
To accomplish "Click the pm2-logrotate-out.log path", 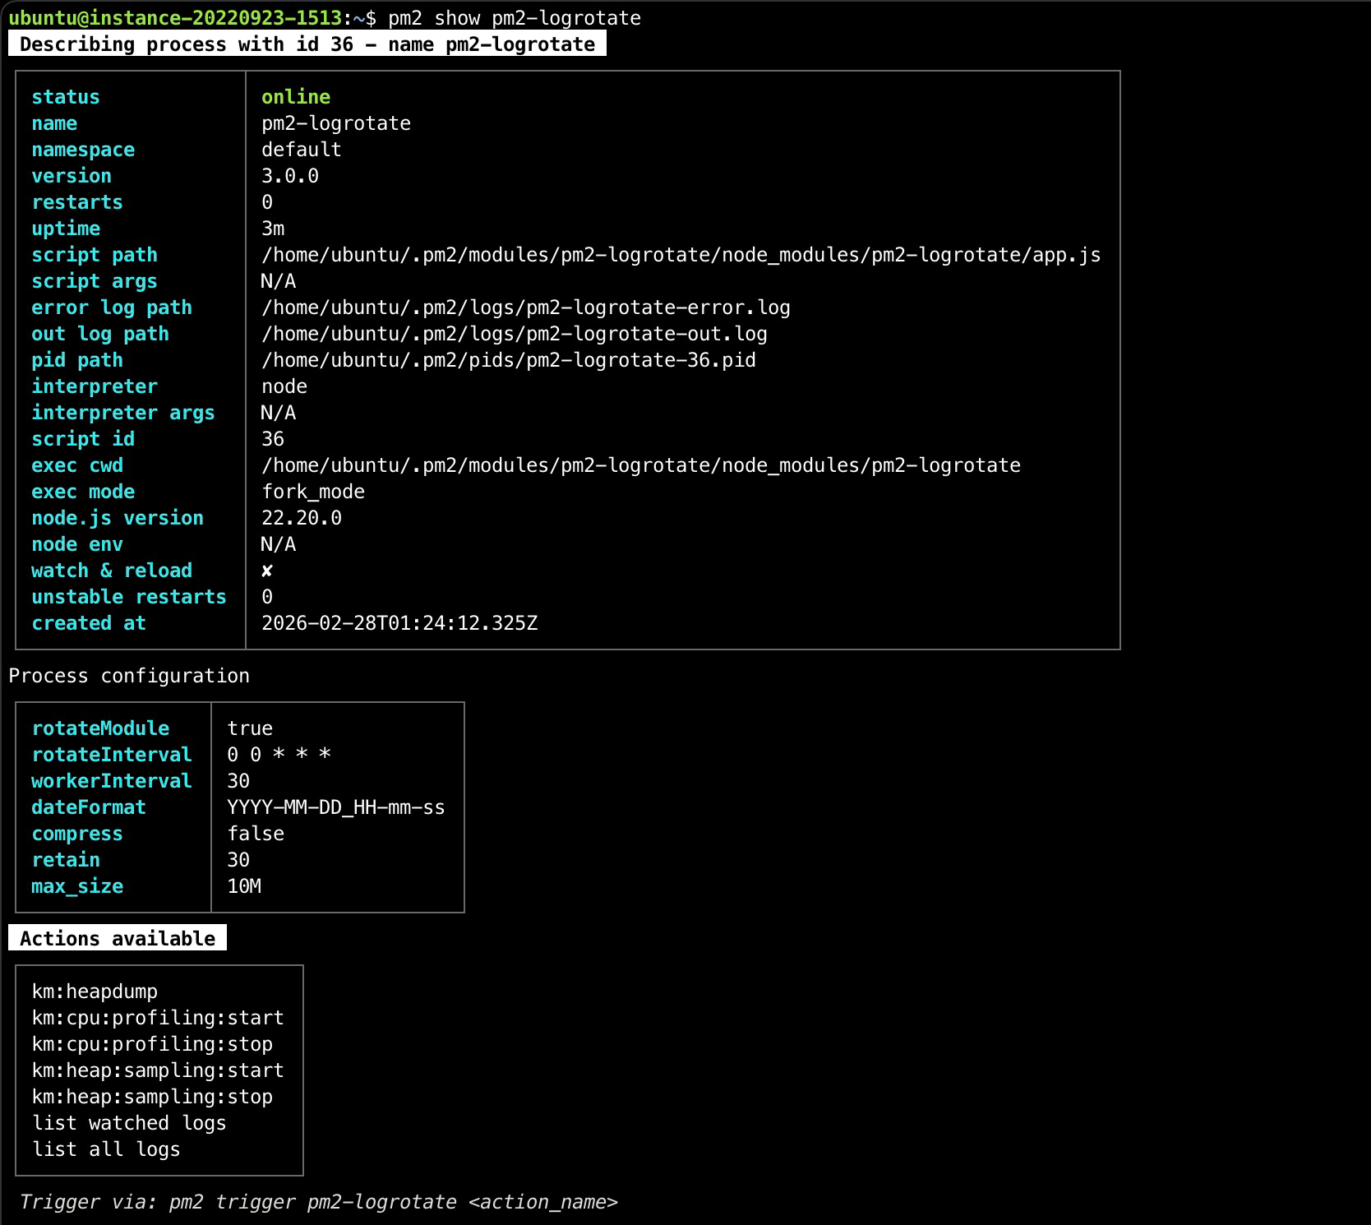I will click(x=514, y=334).
